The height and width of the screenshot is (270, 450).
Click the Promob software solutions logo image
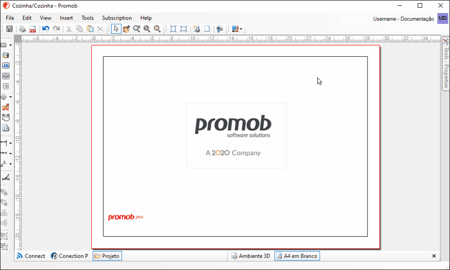pos(237,135)
